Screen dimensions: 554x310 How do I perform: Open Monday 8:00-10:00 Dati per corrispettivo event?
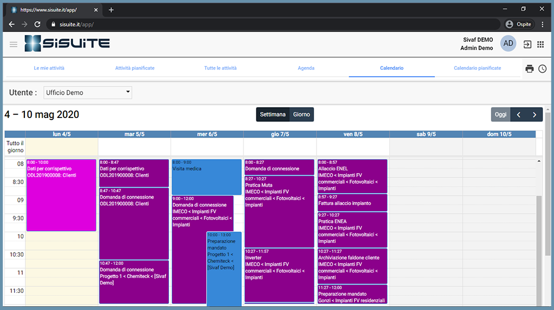coord(61,195)
